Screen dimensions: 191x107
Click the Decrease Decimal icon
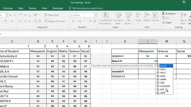[x=95, y=21]
